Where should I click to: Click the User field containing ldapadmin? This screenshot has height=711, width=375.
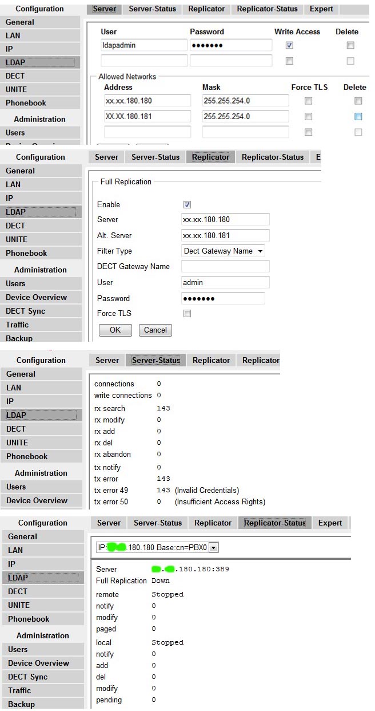click(x=144, y=45)
